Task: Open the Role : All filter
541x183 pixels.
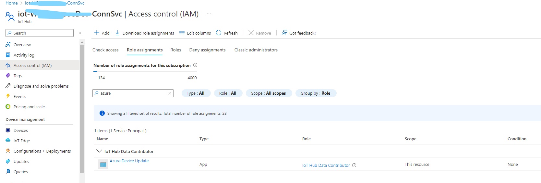Action: pyautogui.click(x=228, y=93)
